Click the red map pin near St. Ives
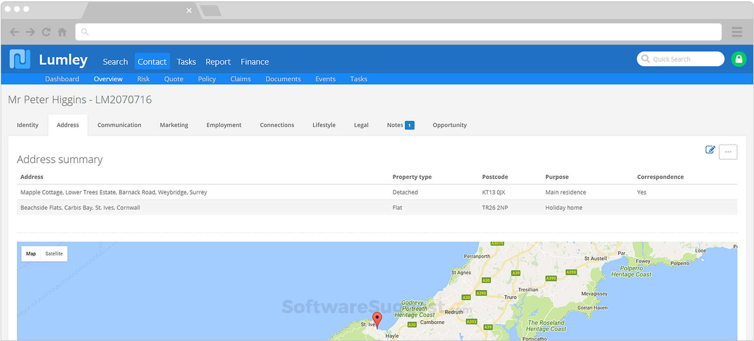The height and width of the screenshot is (341, 754). pyautogui.click(x=377, y=318)
